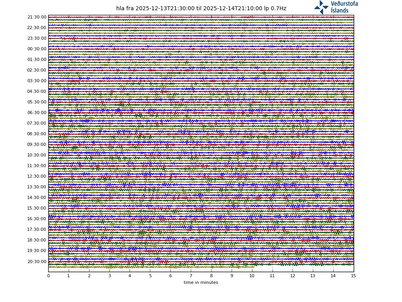Click the 12:30:00 time label
This screenshot has height=302, width=402.
coord(37,177)
